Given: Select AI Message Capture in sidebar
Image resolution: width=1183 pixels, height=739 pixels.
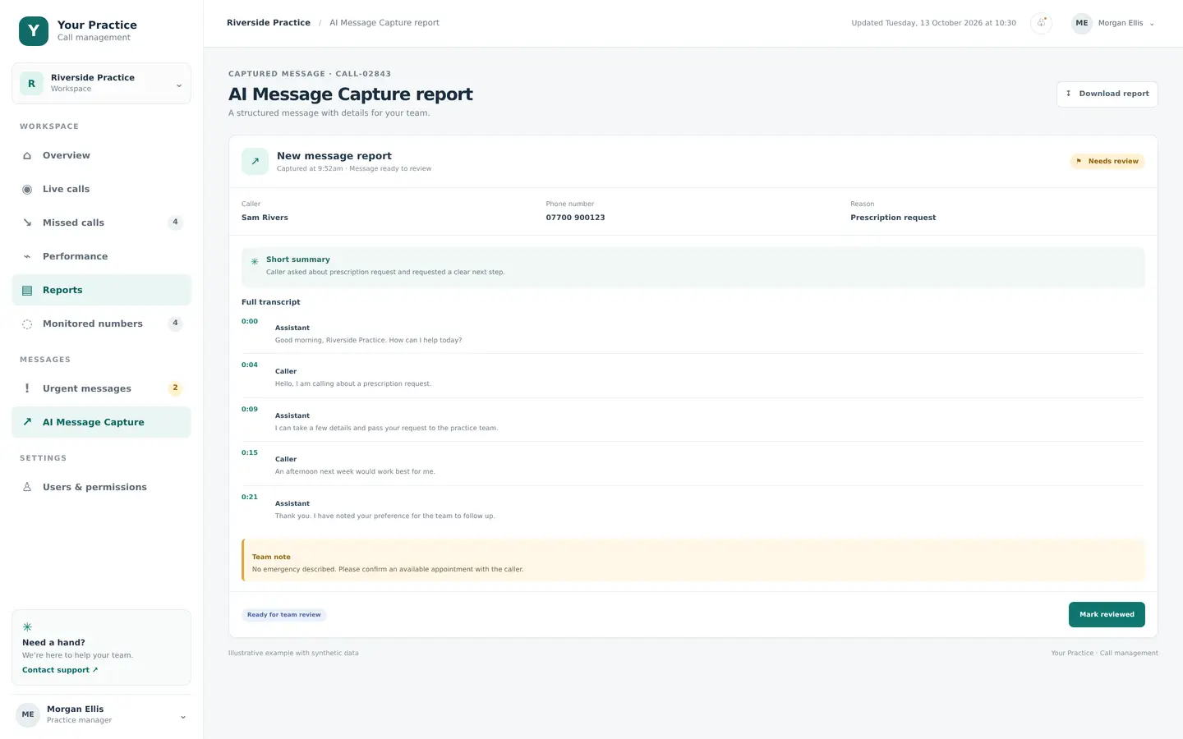Looking at the screenshot, I should tap(101, 422).
